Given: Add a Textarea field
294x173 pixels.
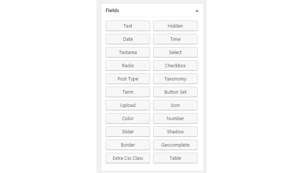Looking at the screenshot, I should [128, 52].
